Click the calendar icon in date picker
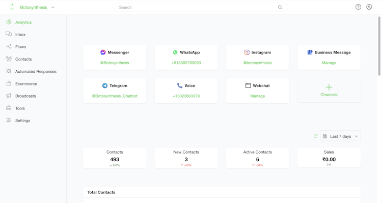 [325, 136]
